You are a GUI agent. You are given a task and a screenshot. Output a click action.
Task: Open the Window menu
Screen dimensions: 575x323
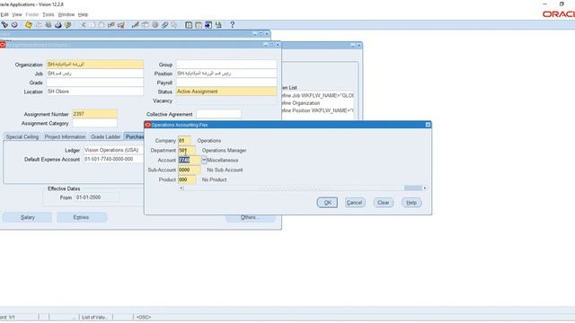pos(66,14)
